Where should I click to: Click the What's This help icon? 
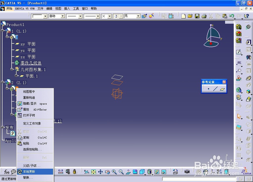click(246, 16)
